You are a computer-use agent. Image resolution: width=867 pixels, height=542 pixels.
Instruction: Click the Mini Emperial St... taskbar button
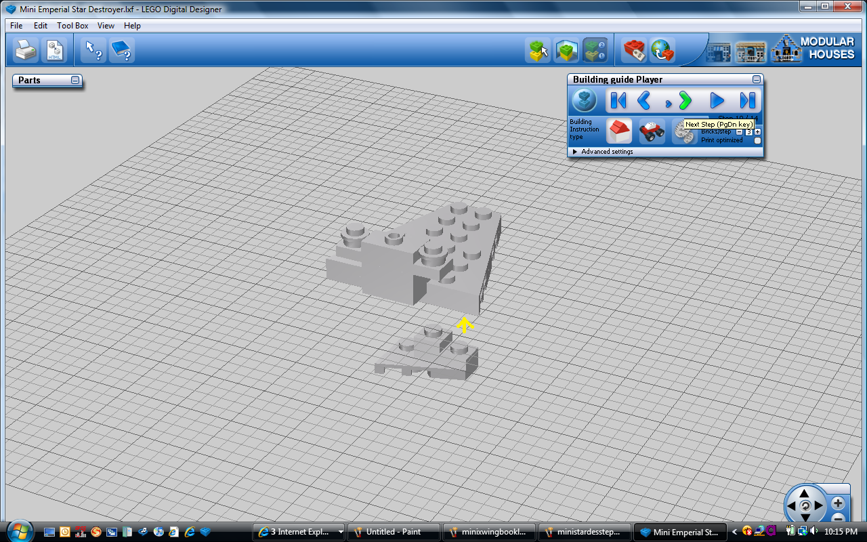pos(679,532)
